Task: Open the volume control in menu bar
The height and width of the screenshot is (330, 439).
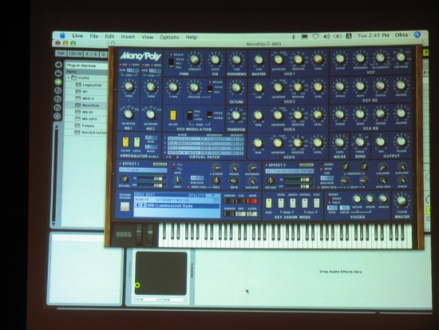Action: (326, 37)
